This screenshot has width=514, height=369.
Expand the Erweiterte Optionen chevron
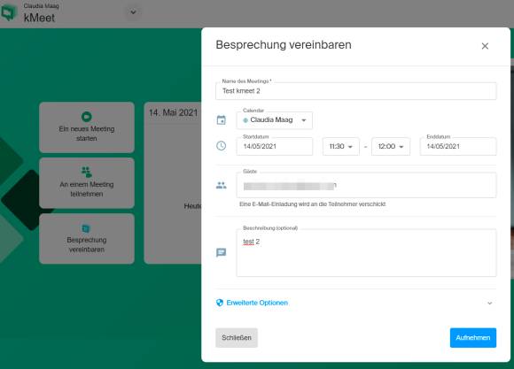490,304
